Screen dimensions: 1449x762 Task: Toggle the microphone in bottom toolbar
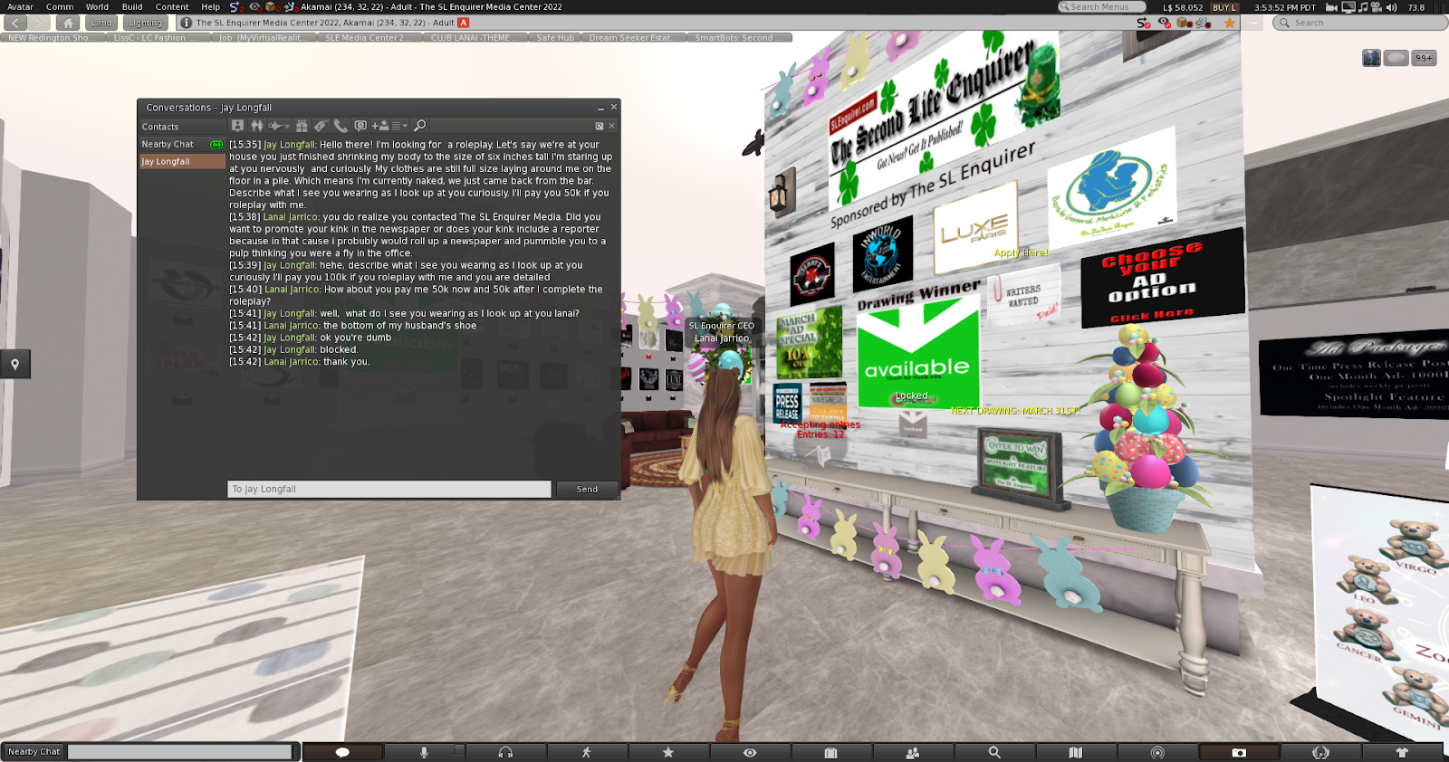click(x=424, y=752)
